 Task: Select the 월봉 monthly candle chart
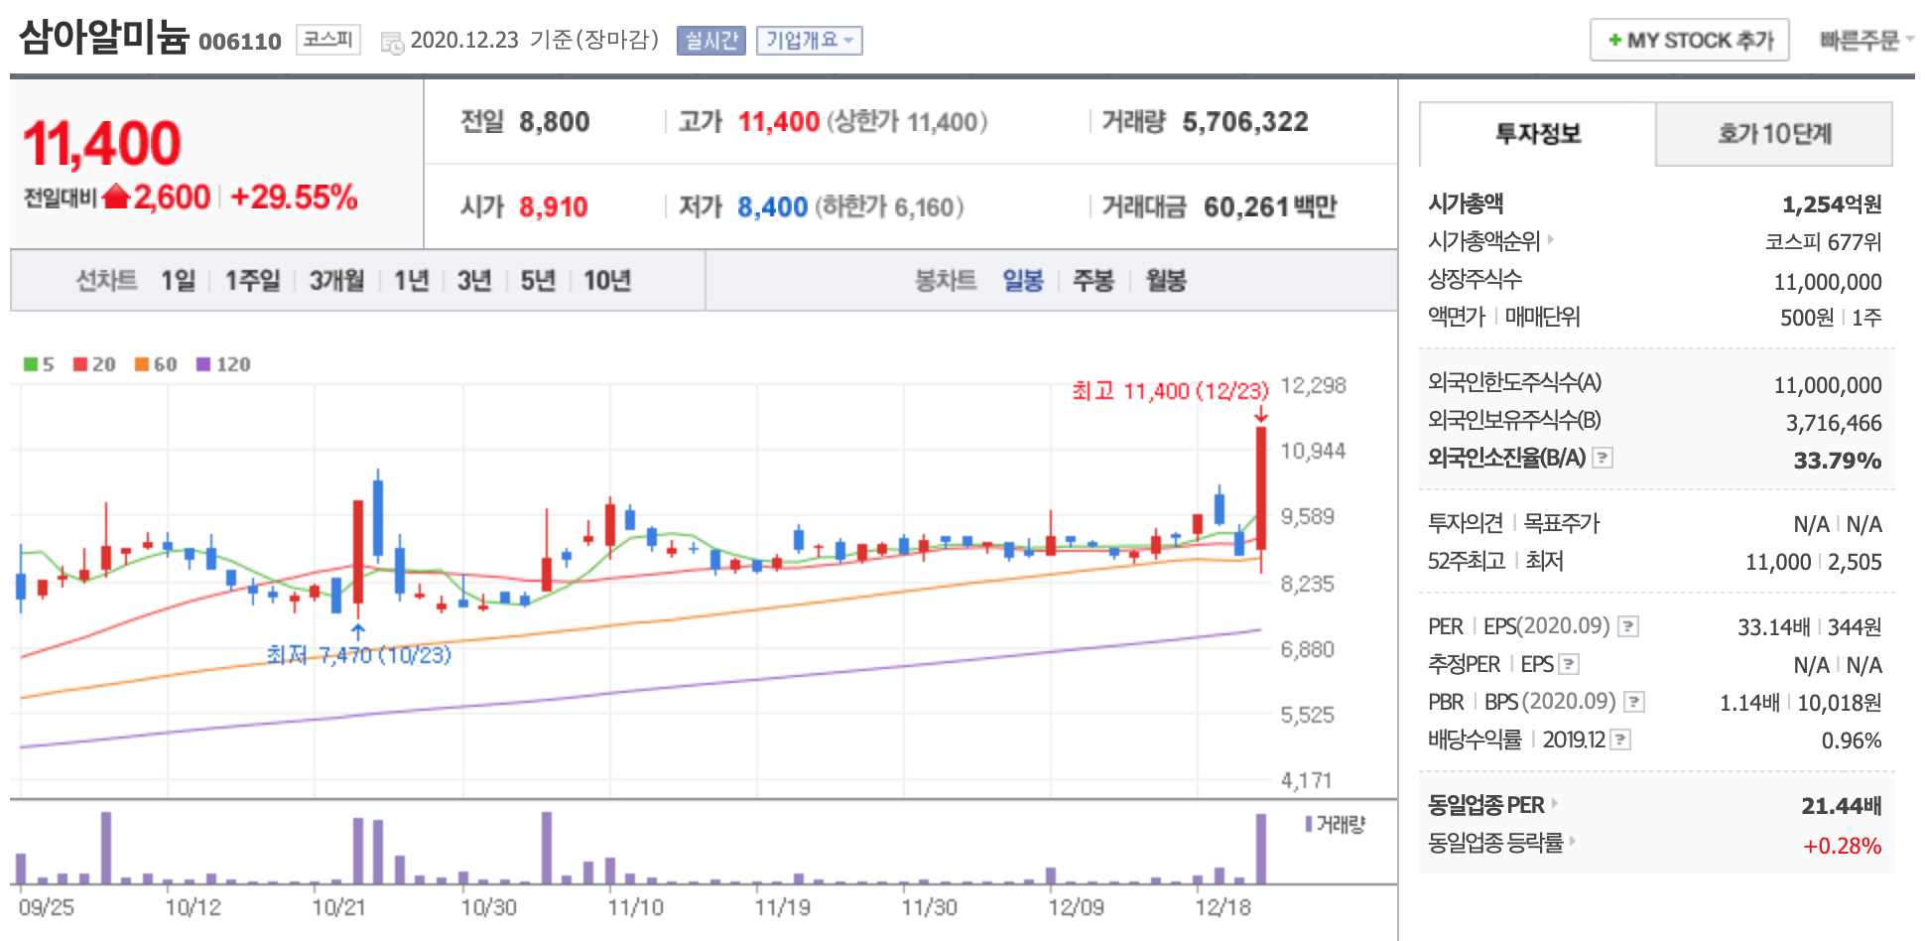[x=1166, y=281]
